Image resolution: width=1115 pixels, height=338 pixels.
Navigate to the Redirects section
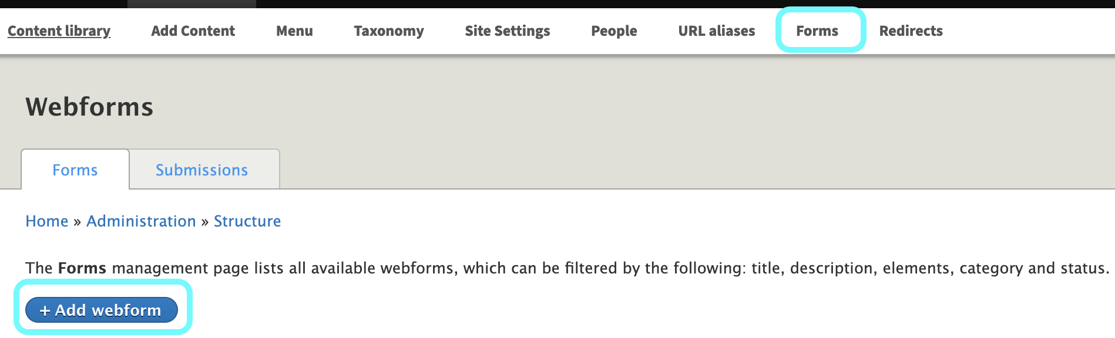point(910,31)
